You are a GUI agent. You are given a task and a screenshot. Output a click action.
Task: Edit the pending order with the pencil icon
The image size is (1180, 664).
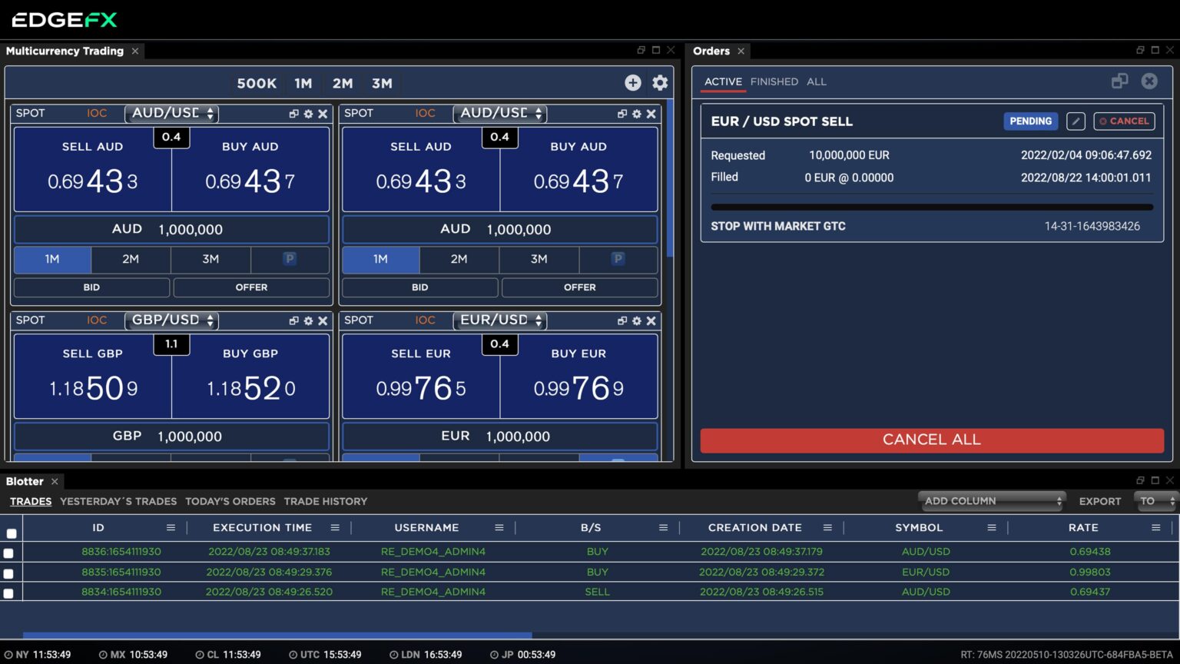coord(1076,121)
